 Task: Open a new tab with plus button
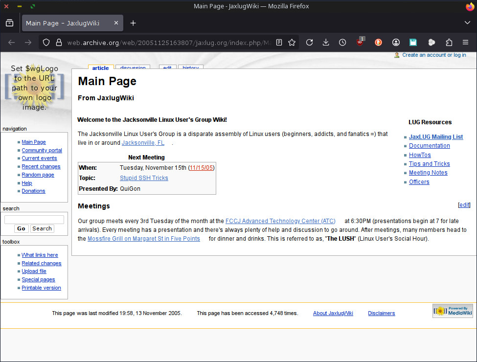pyautogui.click(x=133, y=23)
